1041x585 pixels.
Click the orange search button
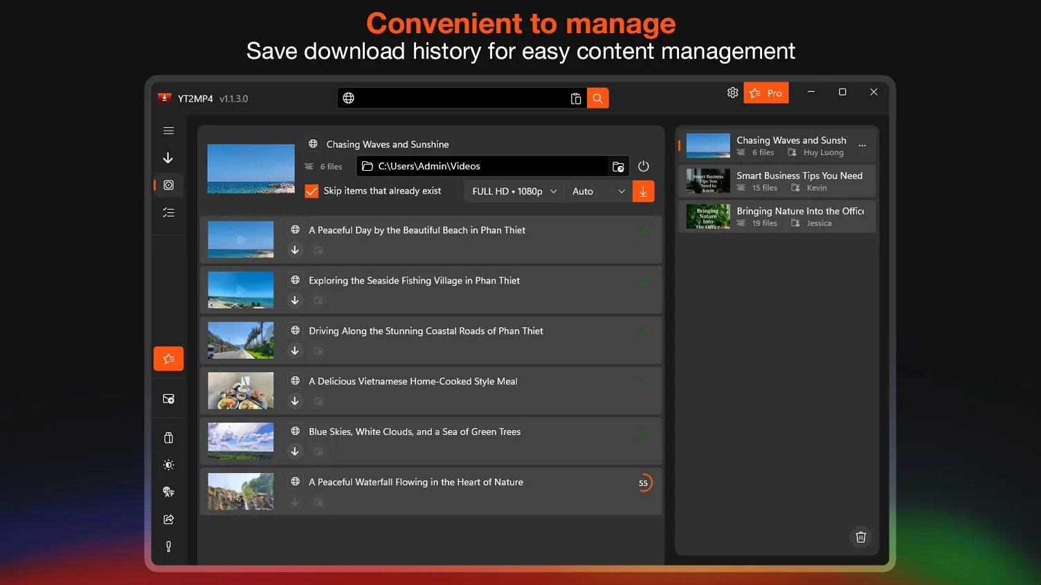(597, 98)
